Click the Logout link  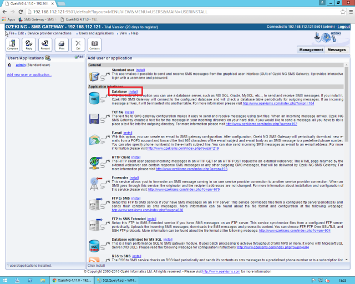[344, 27]
